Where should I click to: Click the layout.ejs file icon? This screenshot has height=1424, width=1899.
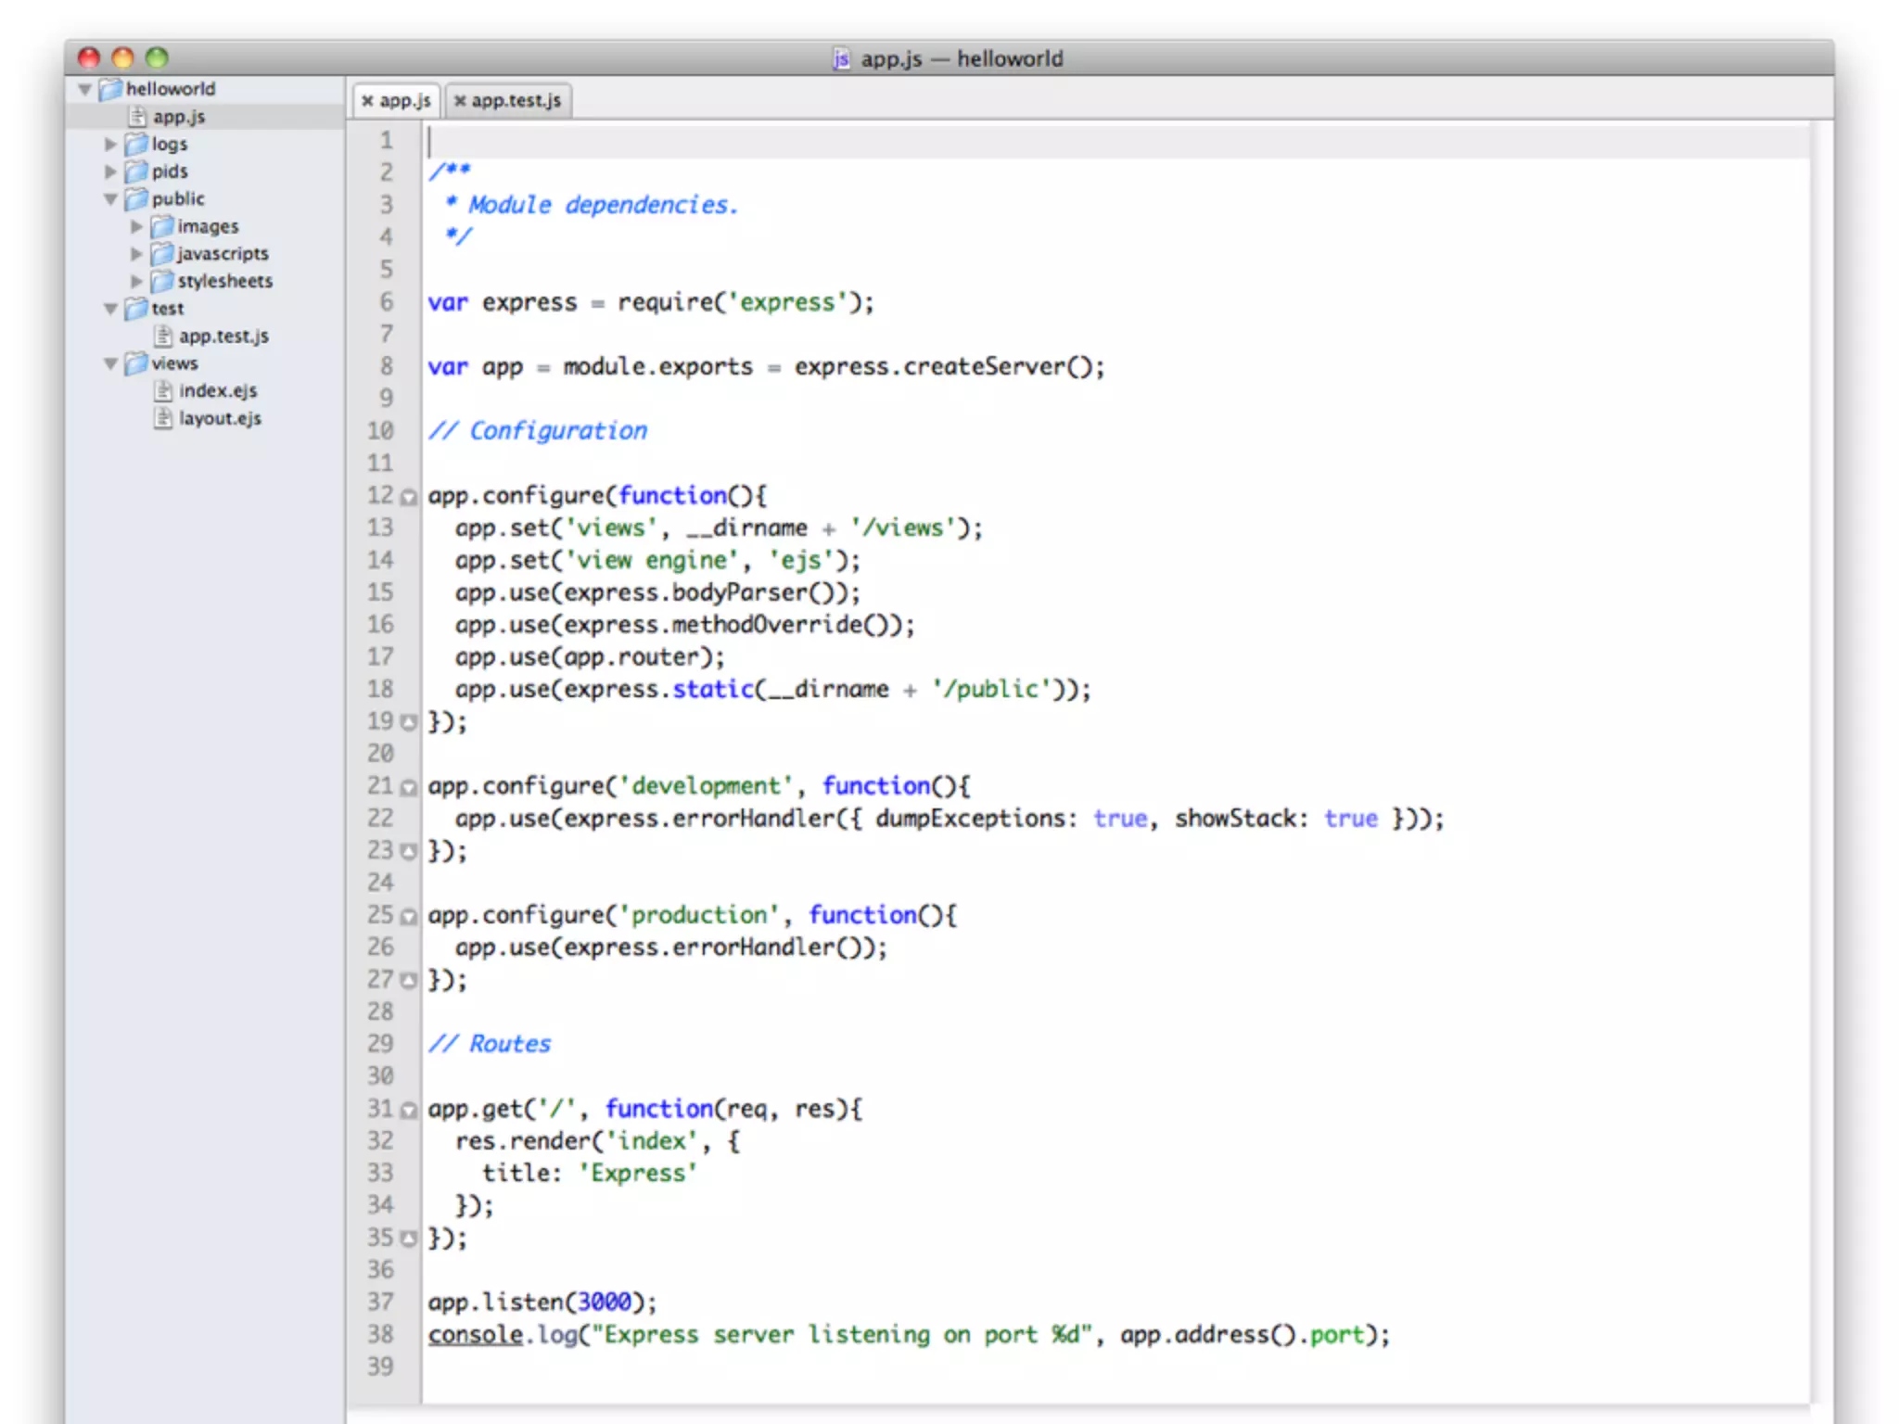(x=163, y=418)
